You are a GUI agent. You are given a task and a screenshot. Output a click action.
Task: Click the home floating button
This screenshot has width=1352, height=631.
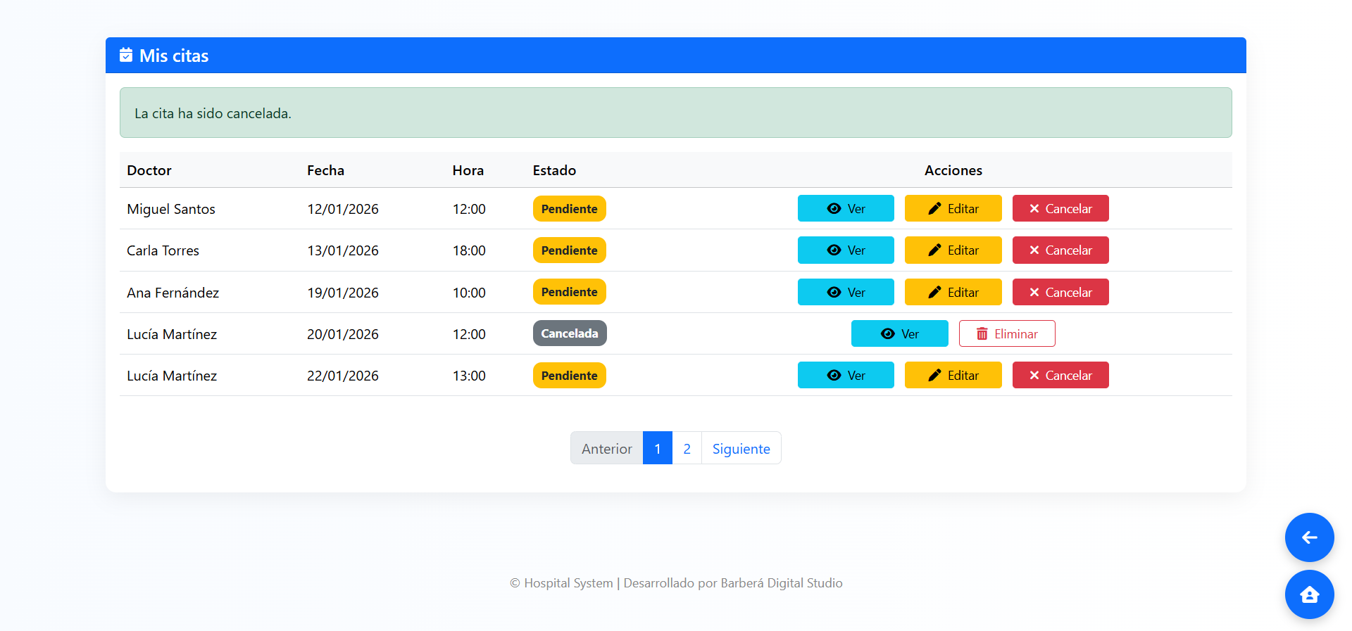(1309, 594)
